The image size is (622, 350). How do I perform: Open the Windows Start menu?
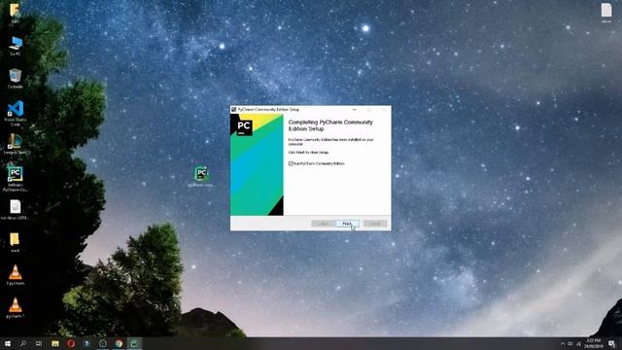click(7, 343)
